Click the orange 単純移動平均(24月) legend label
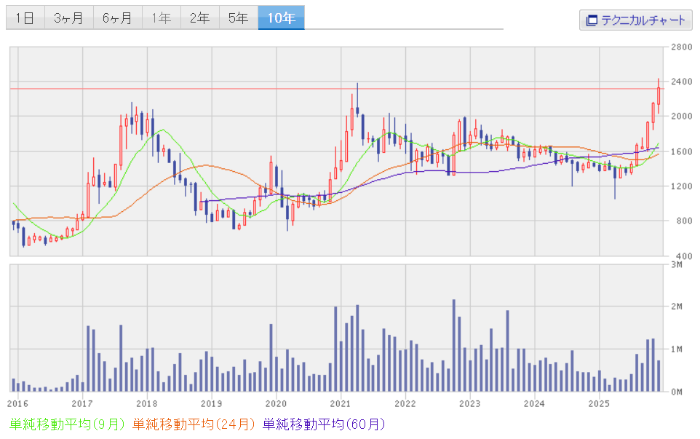Image resolution: width=700 pixels, height=439 pixels. [x=194, y=424]
